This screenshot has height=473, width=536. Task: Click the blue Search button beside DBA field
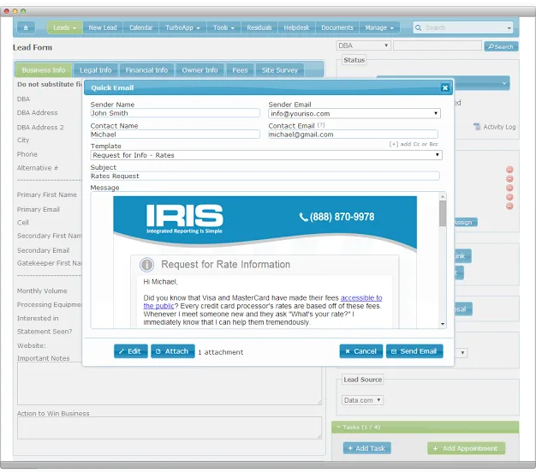coord(501,46)
